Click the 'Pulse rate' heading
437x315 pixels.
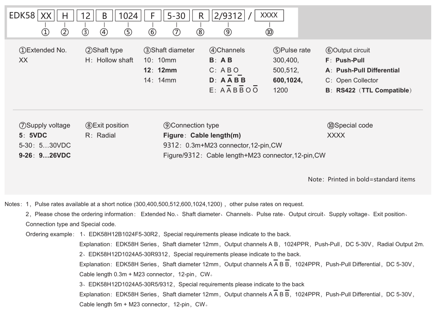pos(292,50)
